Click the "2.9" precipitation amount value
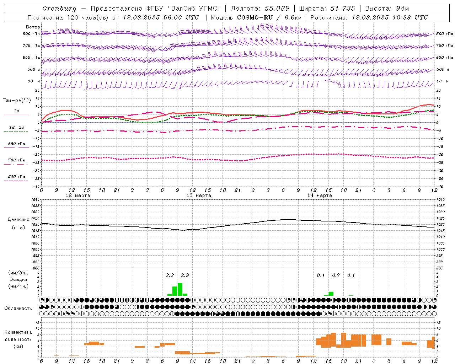 (185, 275)
